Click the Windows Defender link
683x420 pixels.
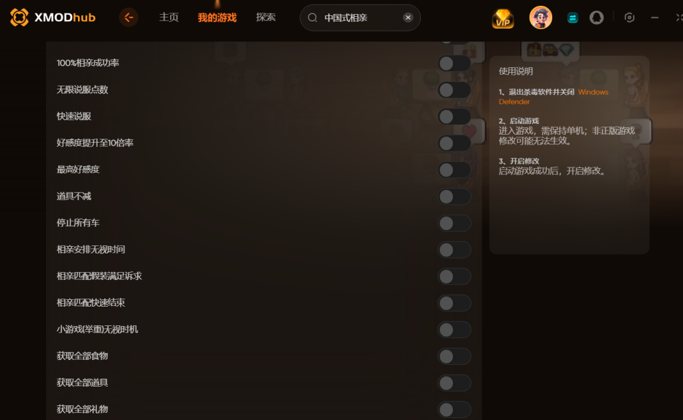[554, 97]
